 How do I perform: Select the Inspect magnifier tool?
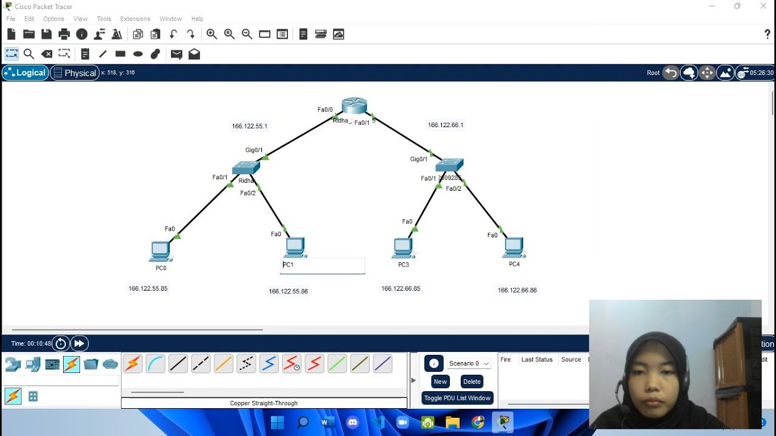click(x=28, y=54)
